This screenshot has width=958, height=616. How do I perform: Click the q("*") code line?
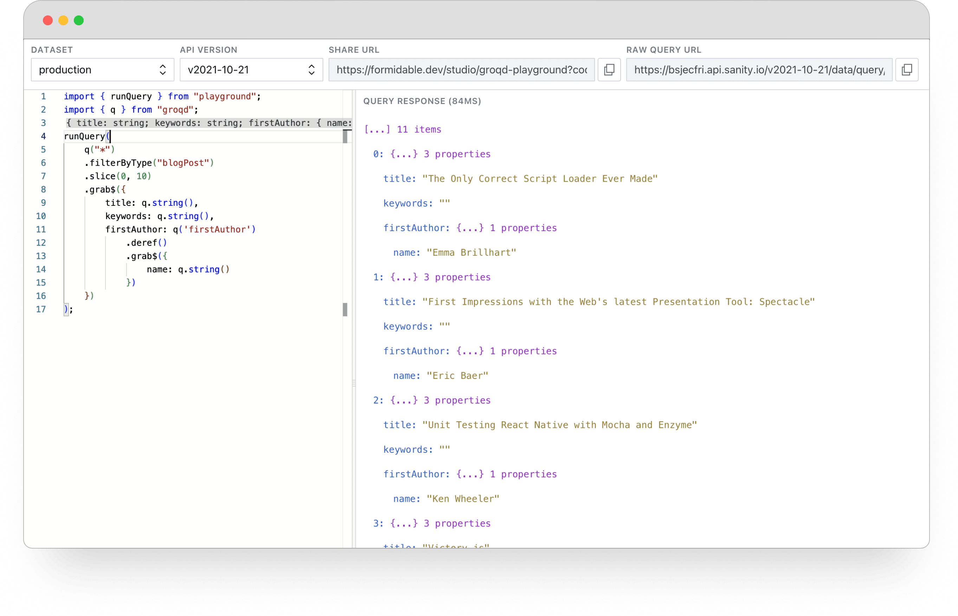click(x=100, y=150)
